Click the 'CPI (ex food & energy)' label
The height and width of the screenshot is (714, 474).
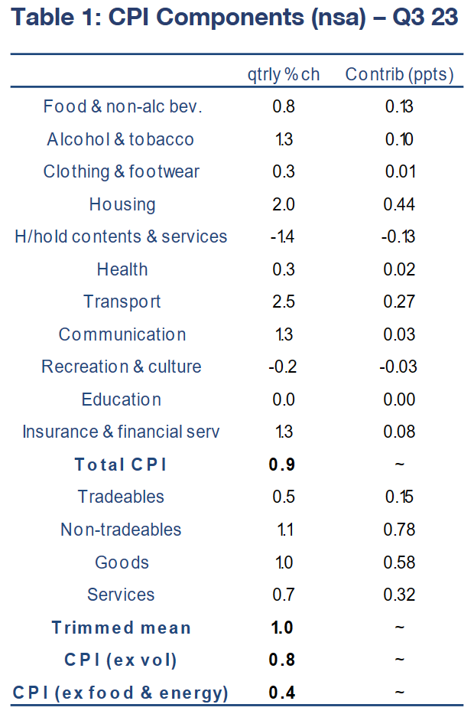tap(121, 693)
